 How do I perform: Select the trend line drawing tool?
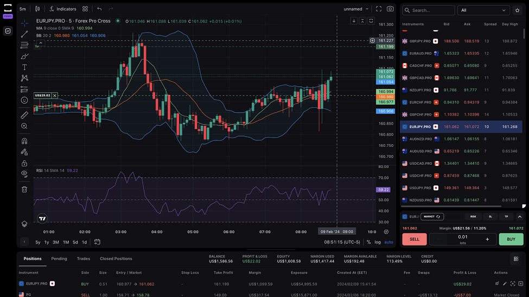(24, 34)
